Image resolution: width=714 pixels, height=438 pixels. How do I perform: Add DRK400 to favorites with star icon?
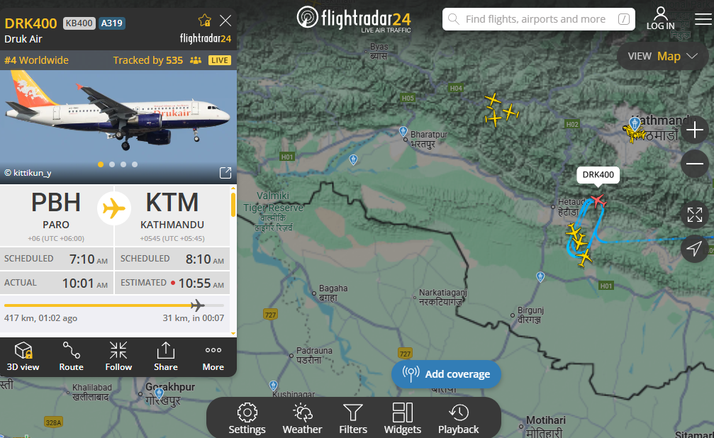(205, 20)
